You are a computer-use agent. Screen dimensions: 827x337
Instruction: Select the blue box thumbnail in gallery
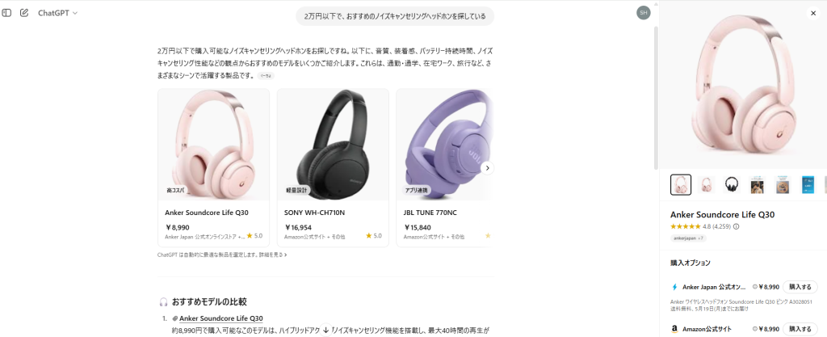[x=808, y=184]
